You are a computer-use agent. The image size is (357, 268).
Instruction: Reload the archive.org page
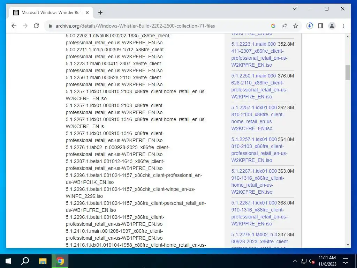[36, 26]
